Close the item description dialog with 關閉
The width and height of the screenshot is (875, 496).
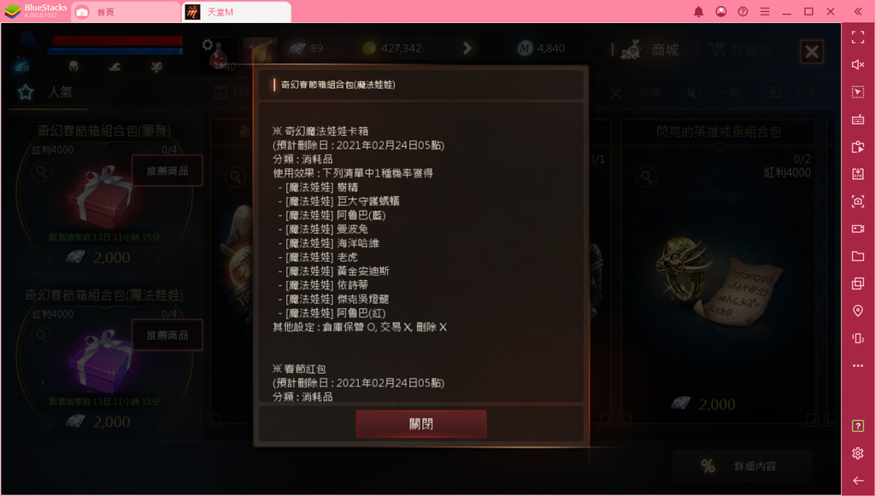tap(420, 423)
